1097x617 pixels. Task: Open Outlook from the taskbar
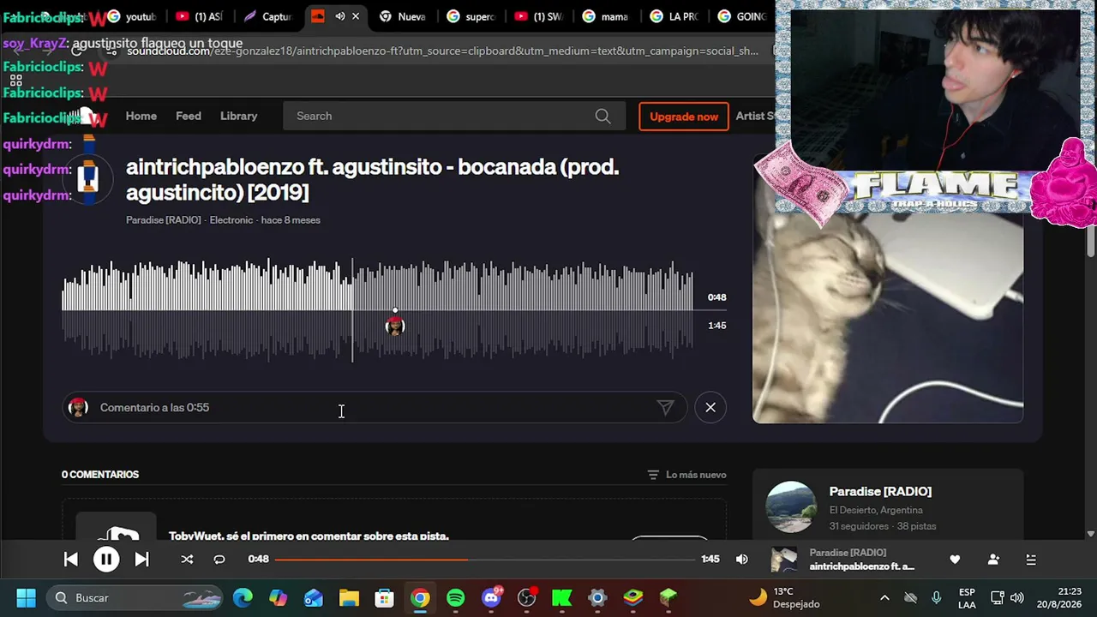pos(314,597)
